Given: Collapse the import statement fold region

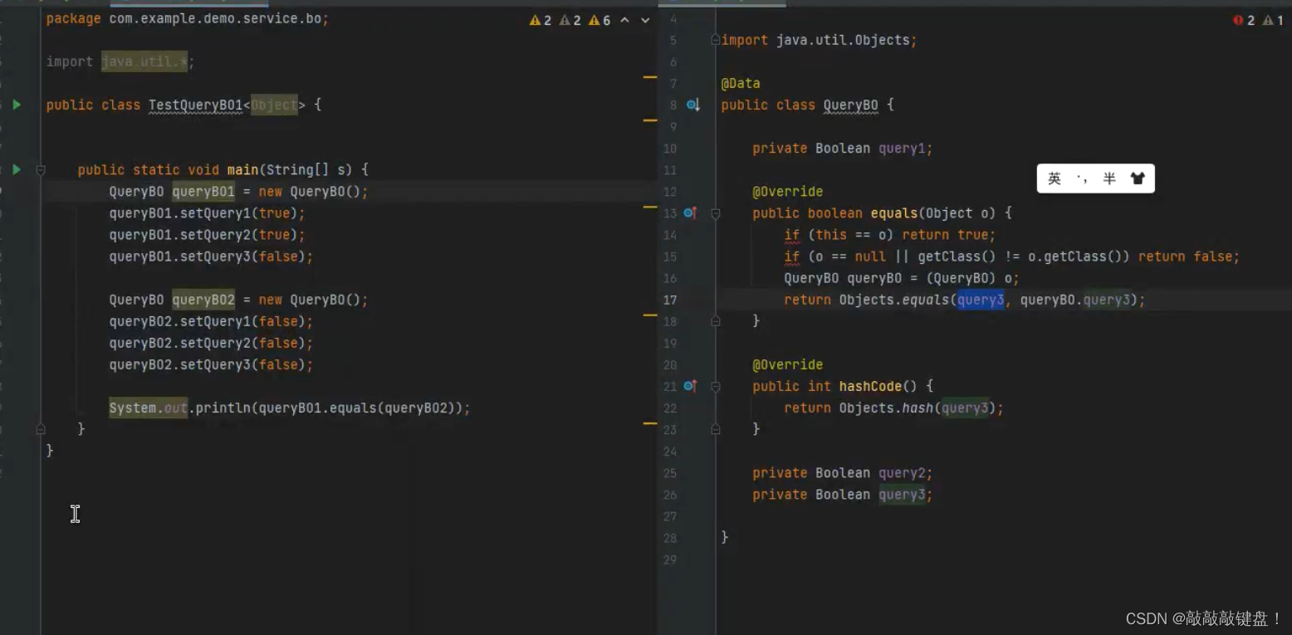Looking at the screenshot, I should [715, 40].
